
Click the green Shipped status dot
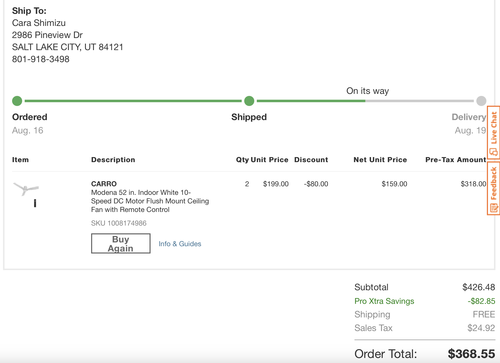(x=249, y=101)
